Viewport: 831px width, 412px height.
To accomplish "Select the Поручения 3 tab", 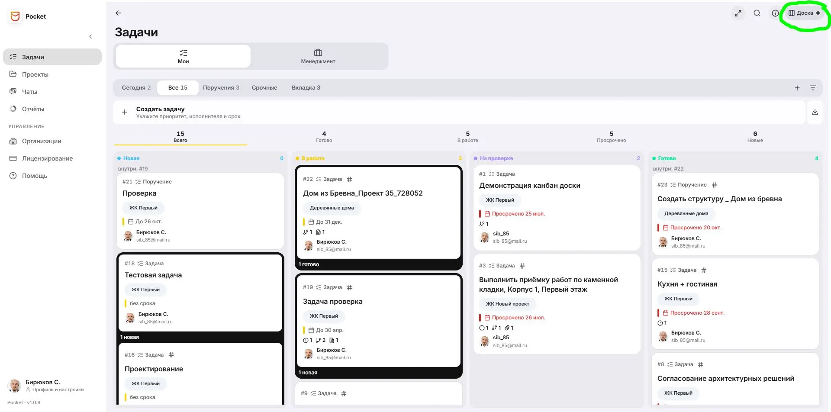I will click(221, 87).
